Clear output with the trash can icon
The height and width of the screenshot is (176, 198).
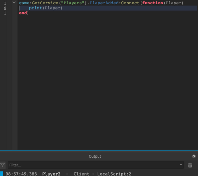pos(190,165)
